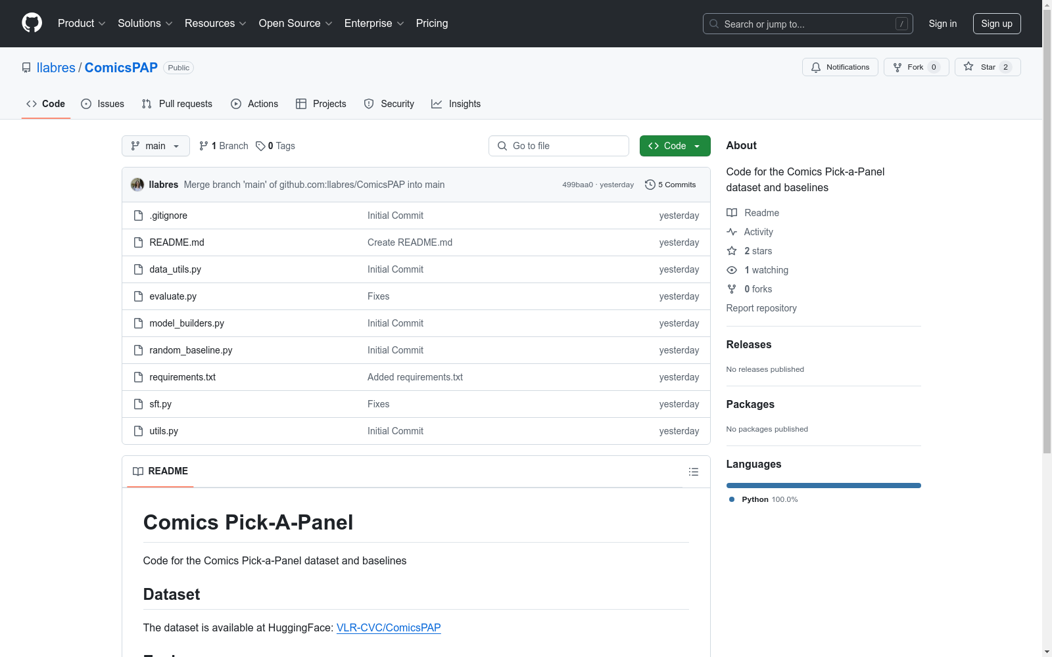Expand the Resources menu

216,23
